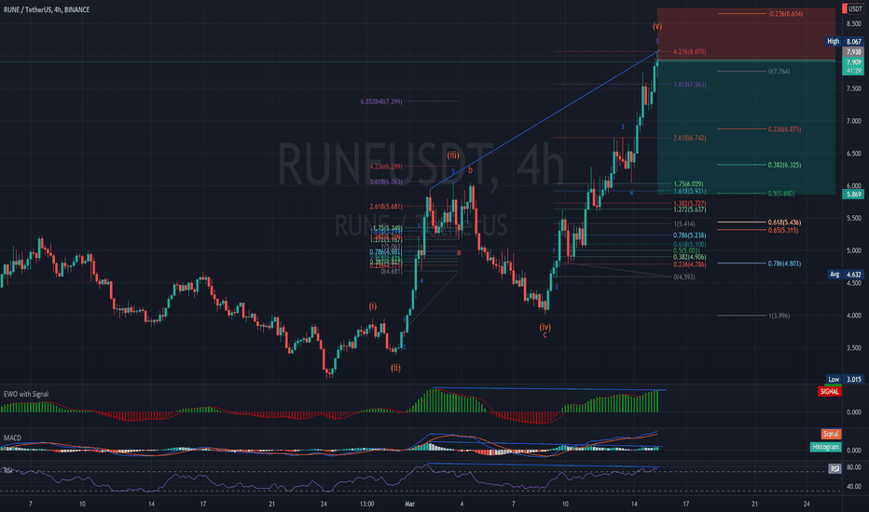Select the 0.236(6.875) retracement label
This screenshot has width=869, height=512.
tap(784, 129)
